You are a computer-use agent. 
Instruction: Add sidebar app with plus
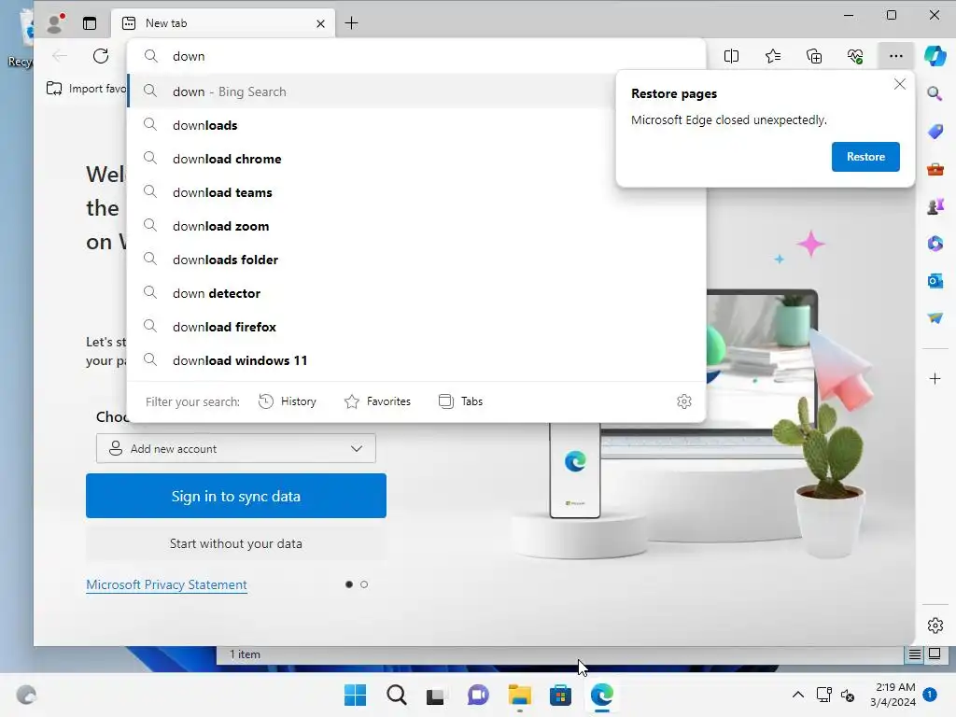(935, 379)
